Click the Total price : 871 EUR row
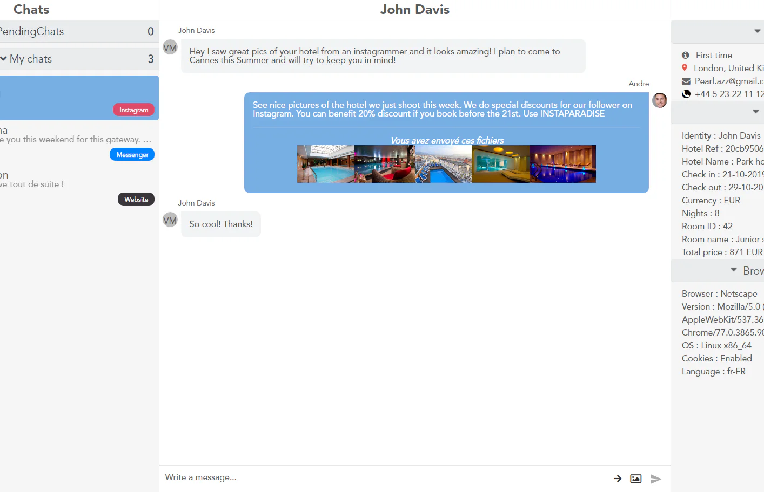The height and width of the screenshot is (492, 764). pyautogui.click(x=722, y=252)
